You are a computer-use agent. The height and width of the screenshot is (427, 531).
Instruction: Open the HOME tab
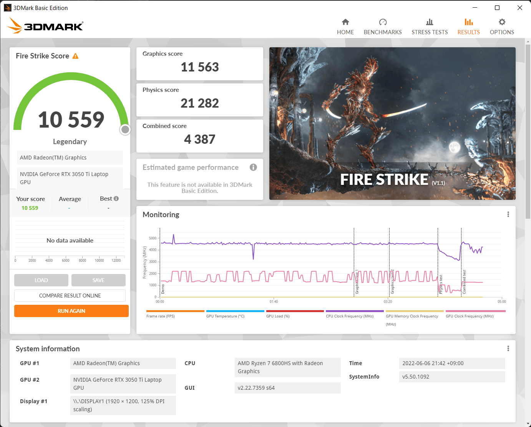click(345, 27)
